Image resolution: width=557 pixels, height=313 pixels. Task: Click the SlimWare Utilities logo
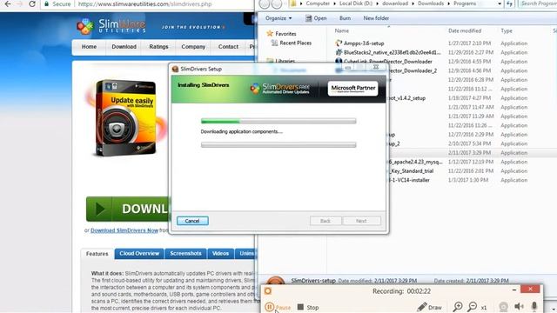click(111, 27)
